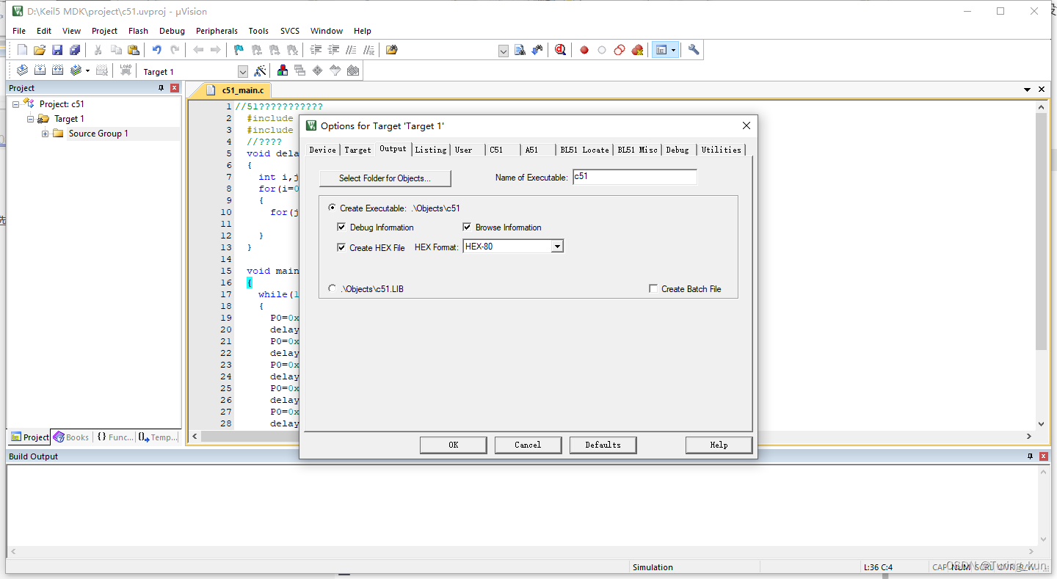This screenshot has height=579, width=1057.
Task: Unindent selected lines icon
Action: point(334,50)
